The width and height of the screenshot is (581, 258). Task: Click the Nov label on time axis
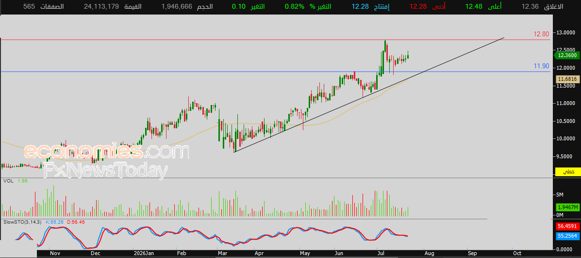tap(55, 254)
